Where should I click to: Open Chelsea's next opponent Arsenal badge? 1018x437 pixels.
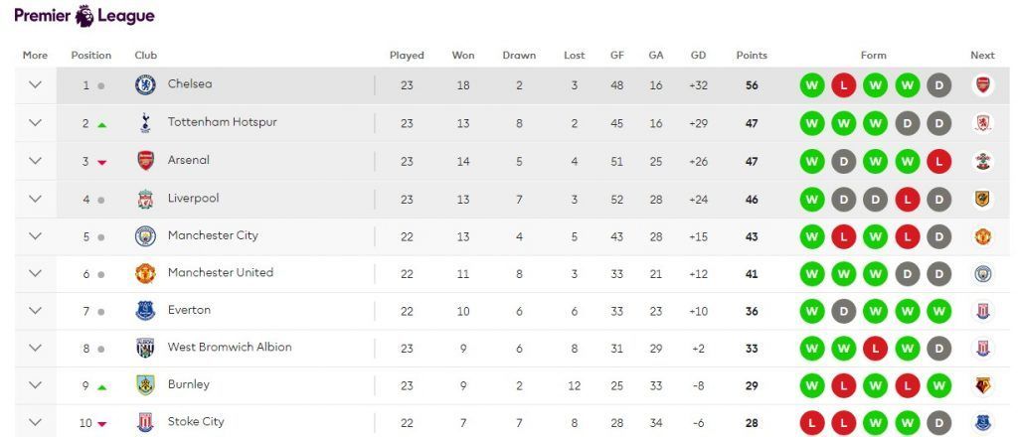[x=983, y=85]
